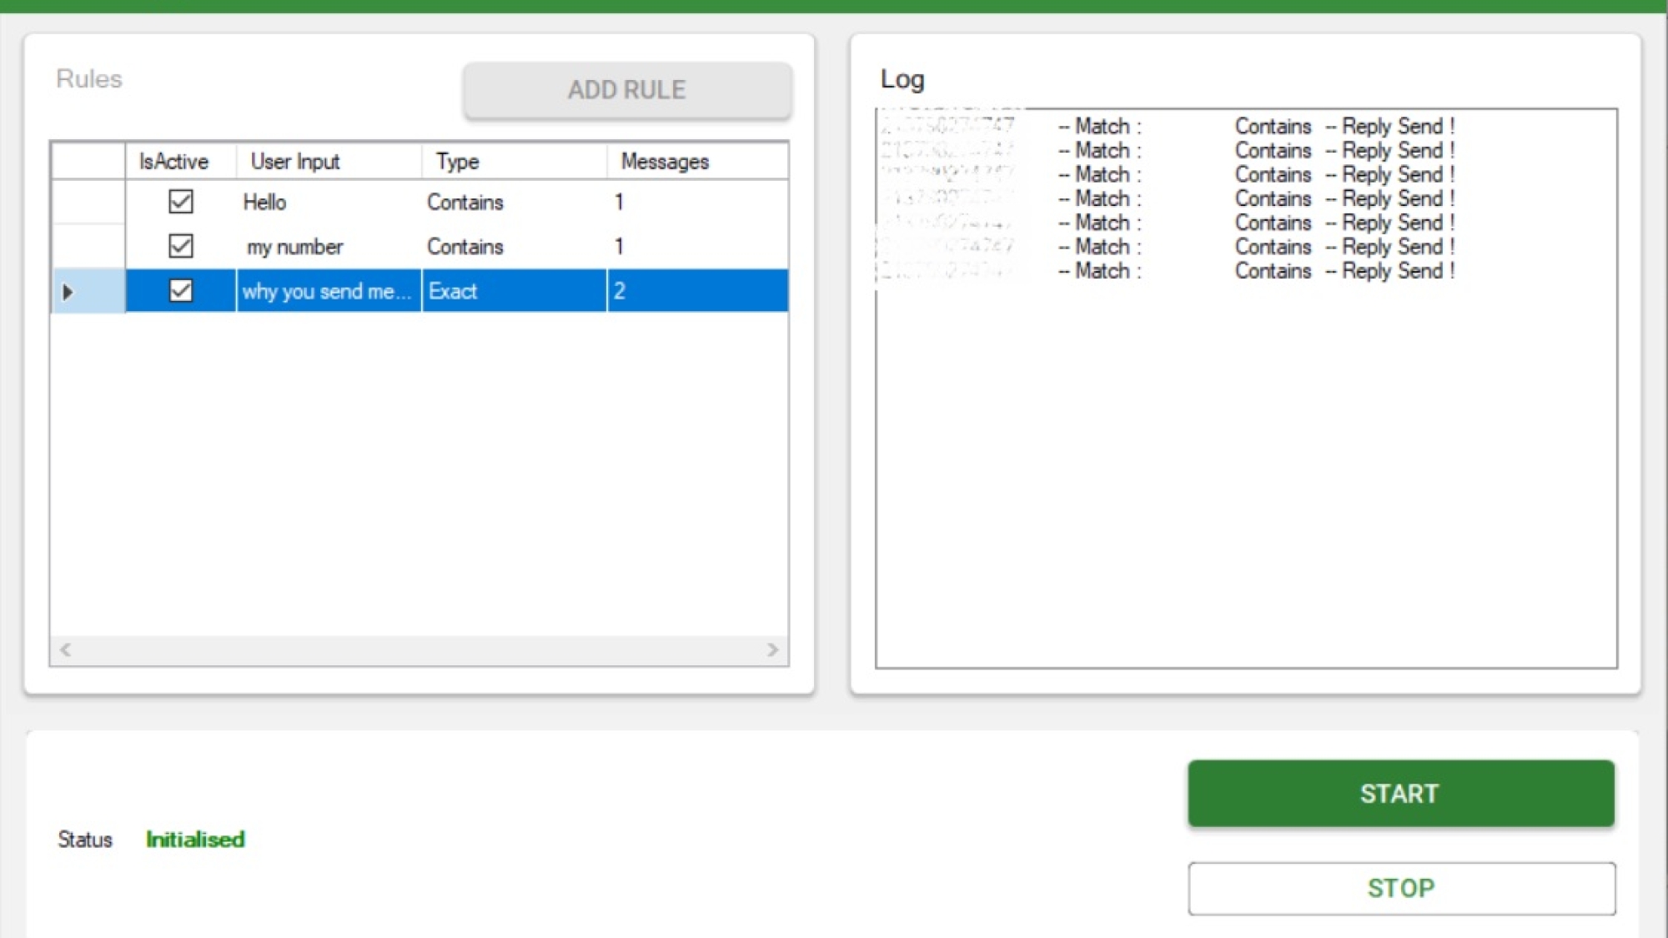
Task: Click the ADD RULE button
Action: (x=628, y=89)
